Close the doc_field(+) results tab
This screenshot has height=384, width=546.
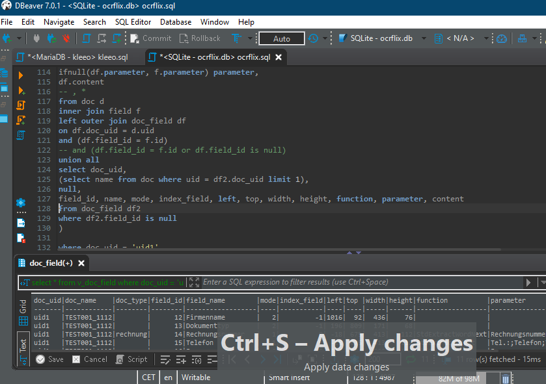tap(81, 263)
